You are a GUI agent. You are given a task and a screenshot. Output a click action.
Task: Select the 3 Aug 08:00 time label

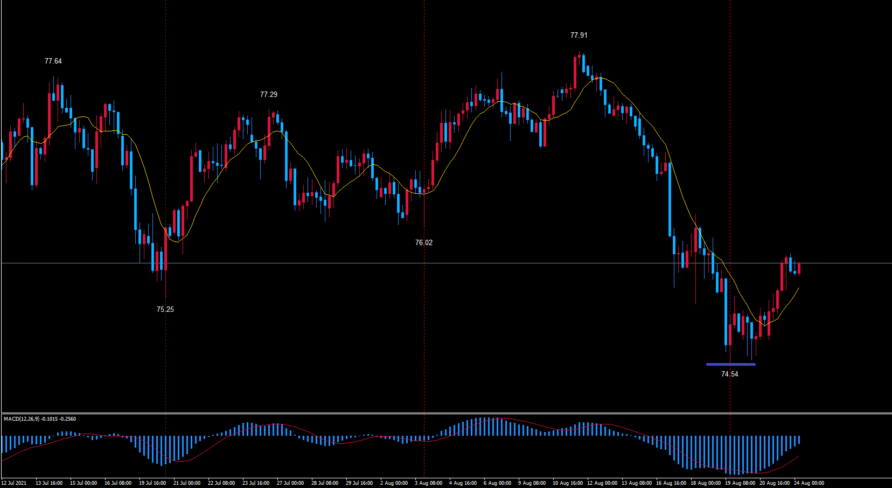click(428, 483)
